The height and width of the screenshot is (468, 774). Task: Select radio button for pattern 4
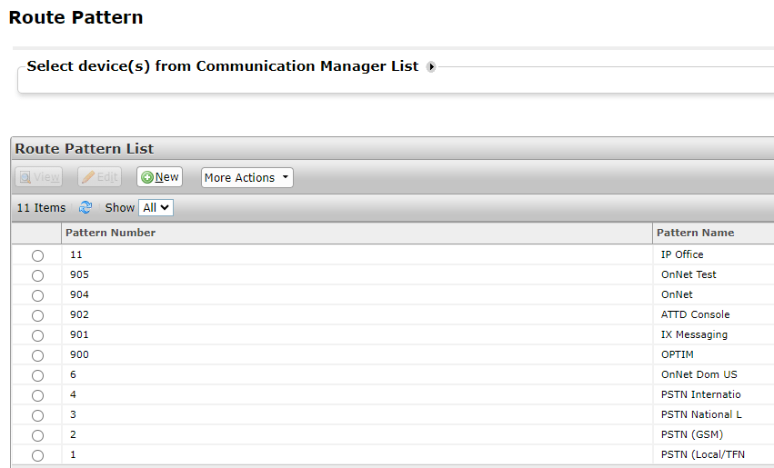click(37, 395)
